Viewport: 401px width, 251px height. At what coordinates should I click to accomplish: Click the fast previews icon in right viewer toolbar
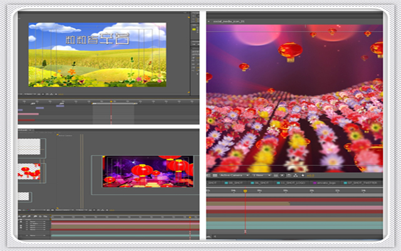pyautogui.click(x=288, y=175)
